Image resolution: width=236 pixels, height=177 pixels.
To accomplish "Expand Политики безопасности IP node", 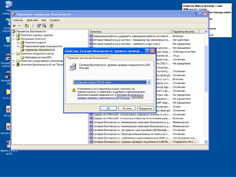I will (x=14, y=65).
